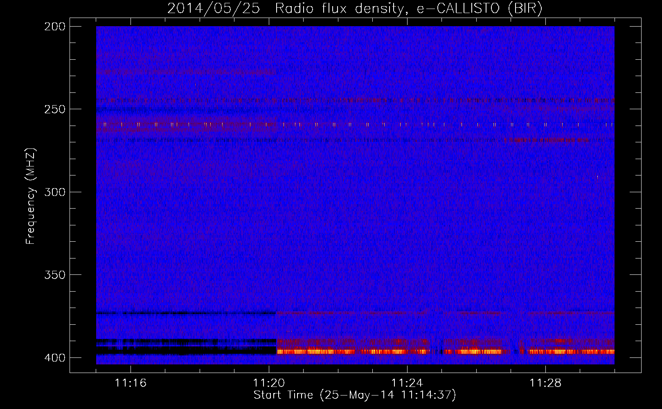662x409 pixels.
Task: Click the 350 frequency tick label
Action: [55, 274]
